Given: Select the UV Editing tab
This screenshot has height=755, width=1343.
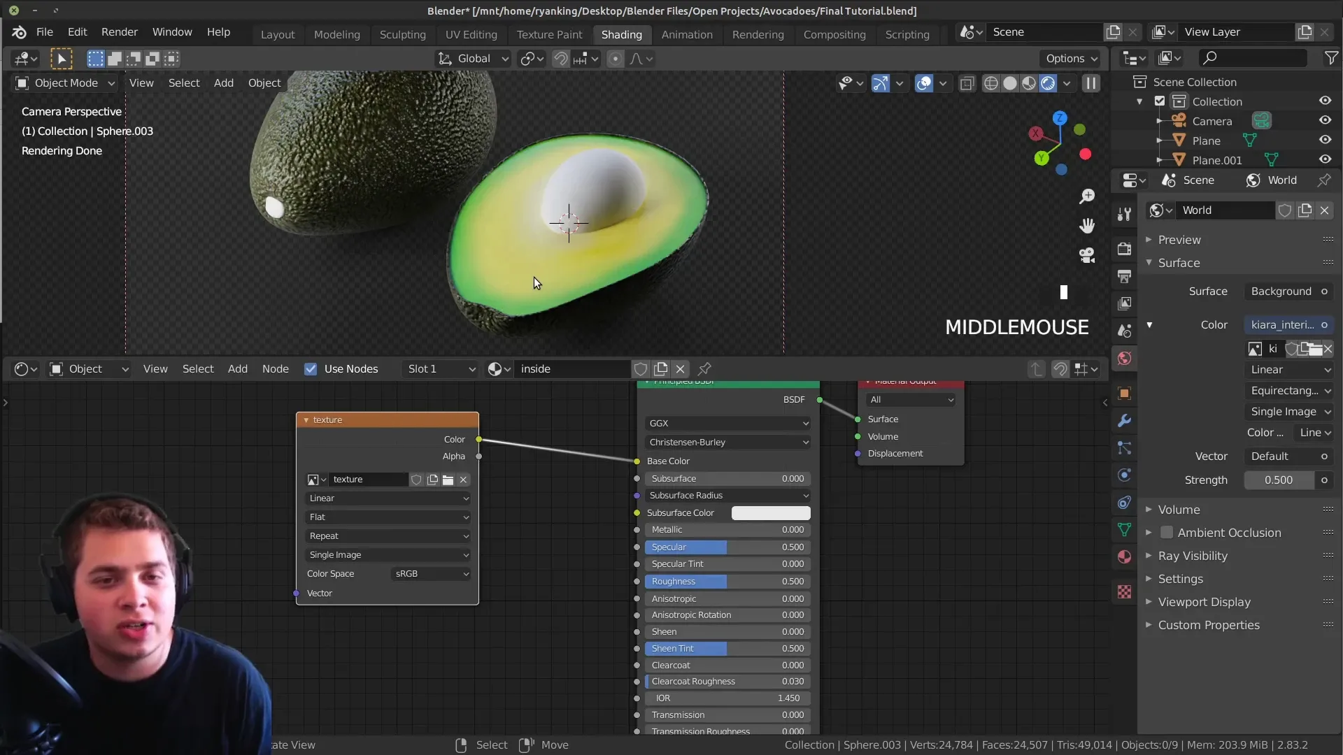Looking at the screenshot, I should pos(471,34).
